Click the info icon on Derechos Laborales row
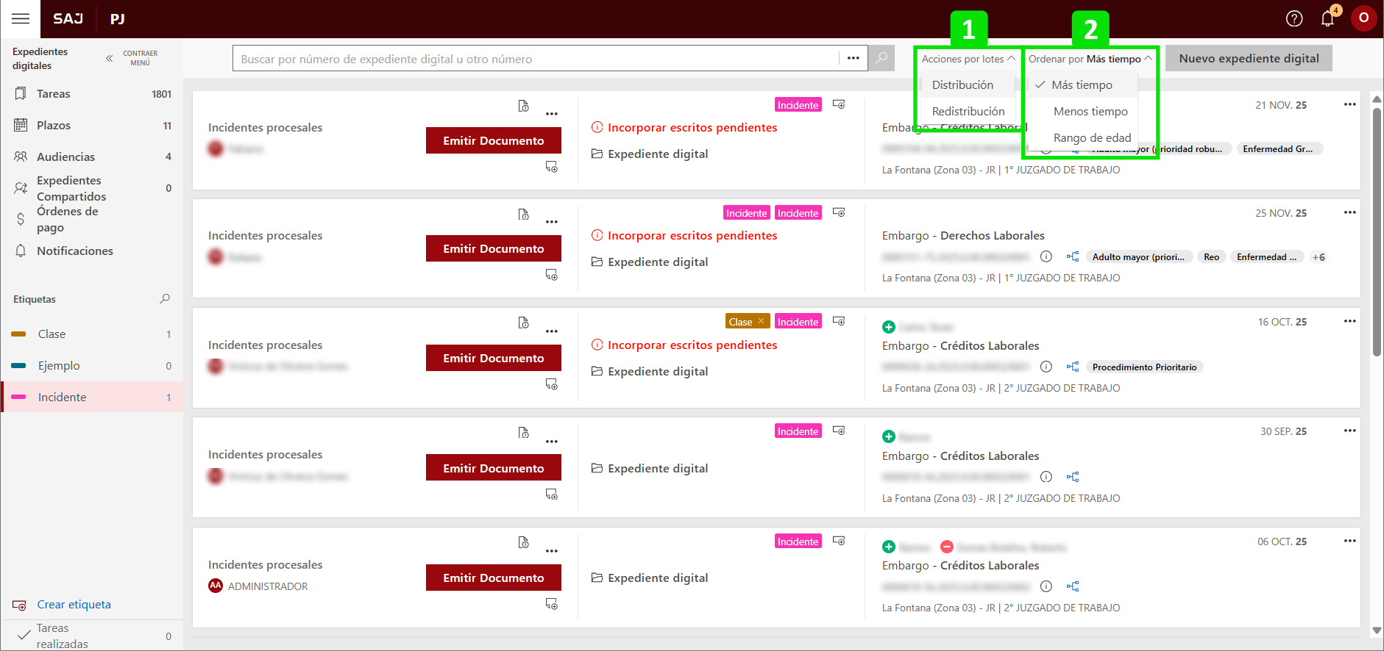 point(1046,256)
